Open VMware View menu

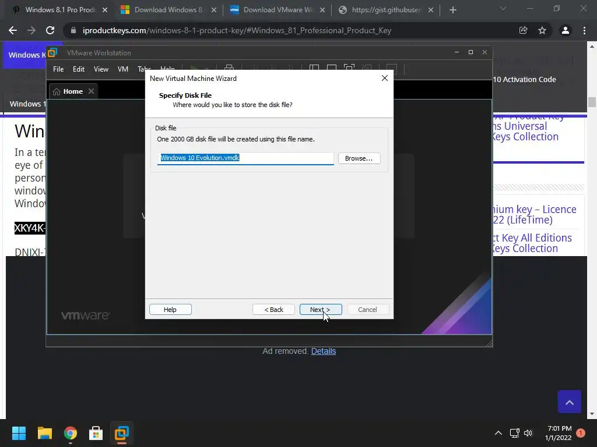coord(101,69)
